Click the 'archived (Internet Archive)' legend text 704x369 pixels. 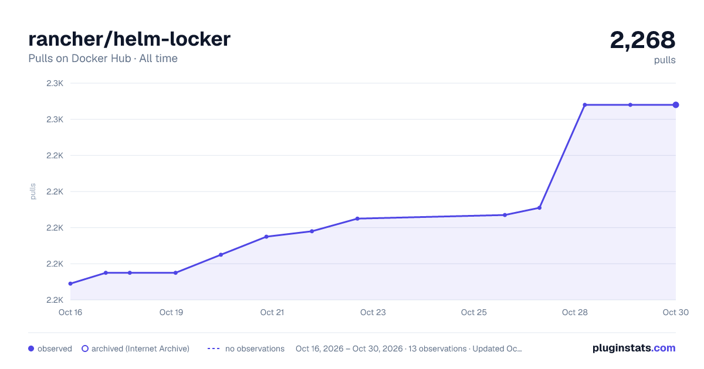pos(140,348)
